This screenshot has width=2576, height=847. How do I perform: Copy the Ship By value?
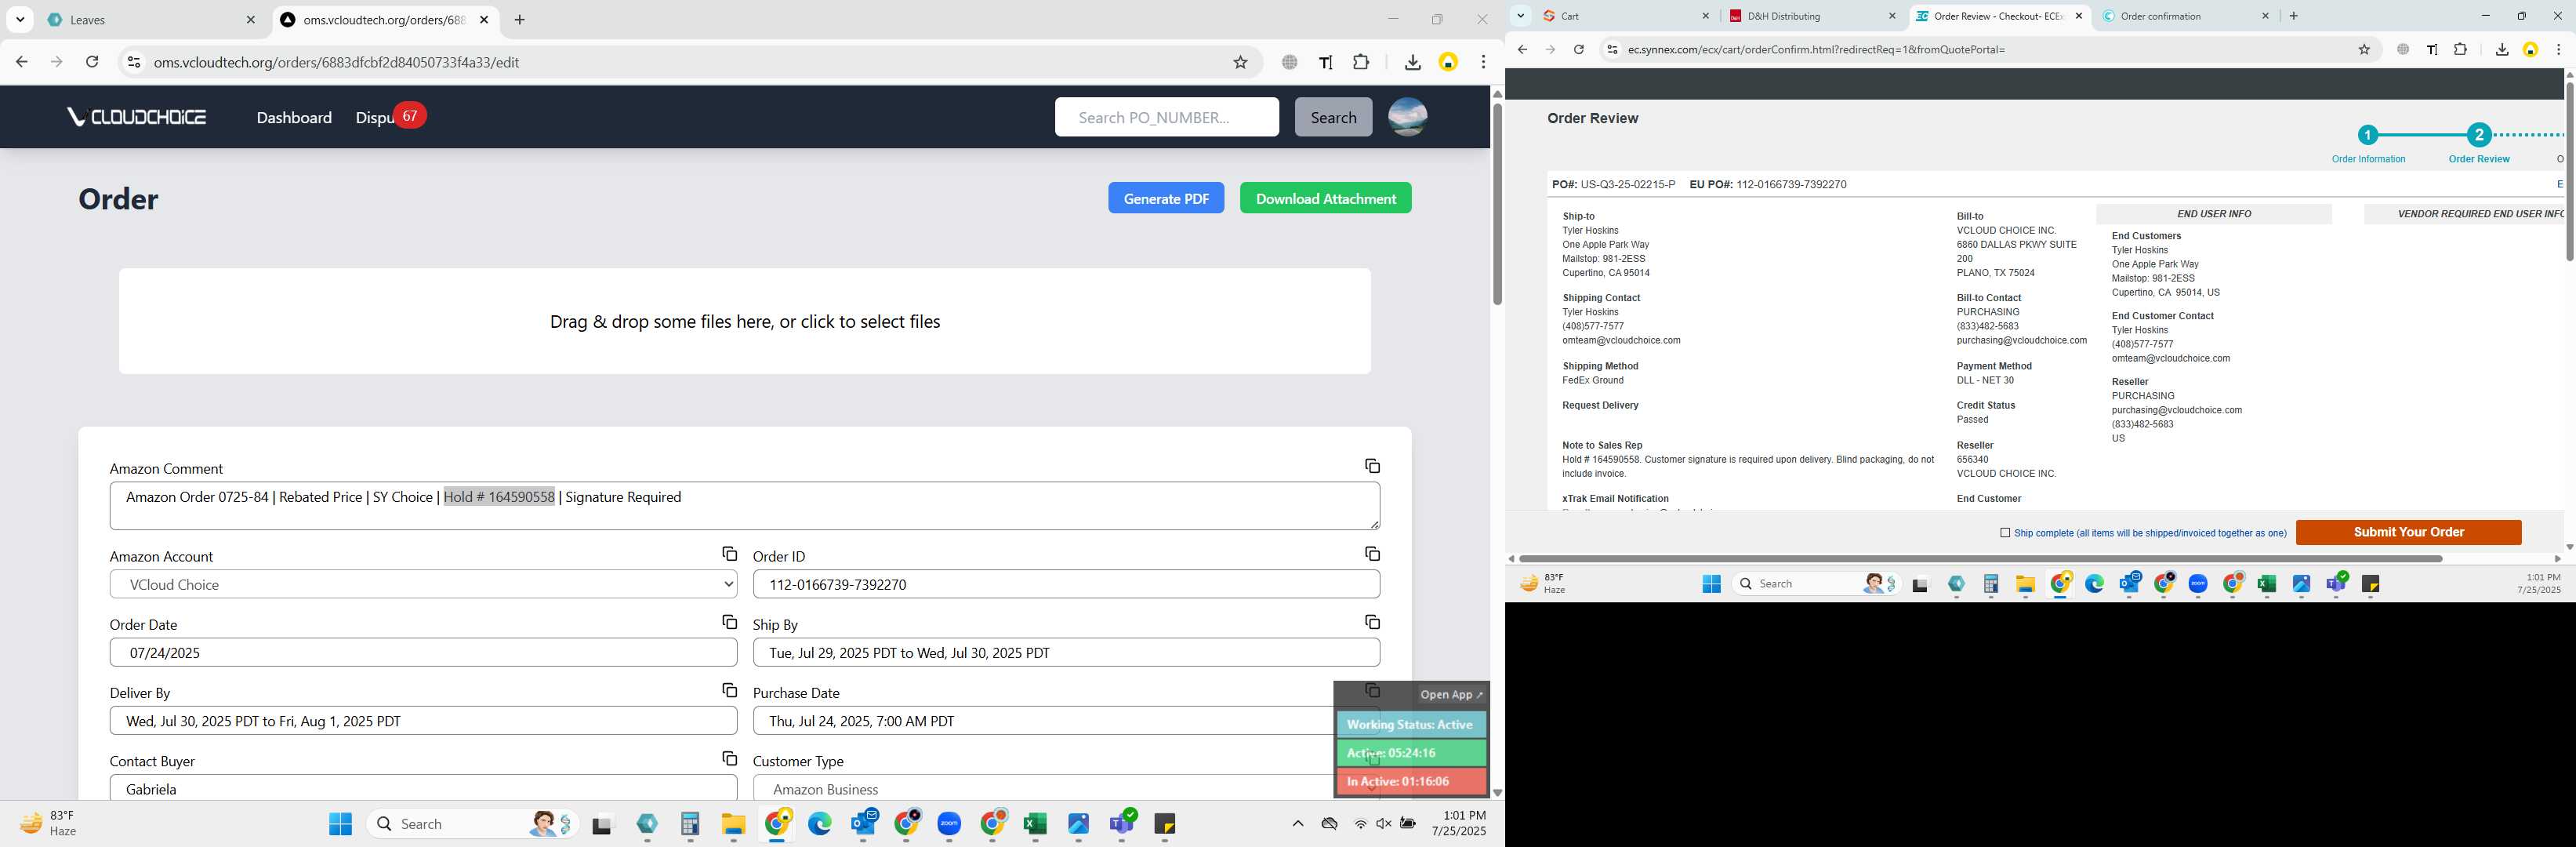pos(1372,622)
